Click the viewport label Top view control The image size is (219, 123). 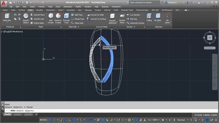point(6,31)
